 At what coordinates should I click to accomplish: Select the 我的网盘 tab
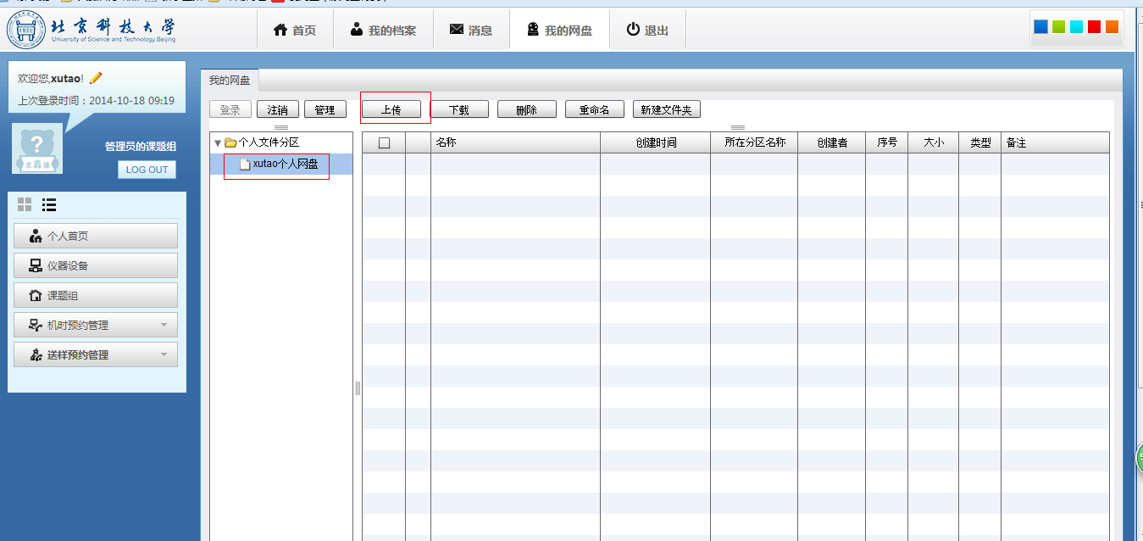point(230,81)
